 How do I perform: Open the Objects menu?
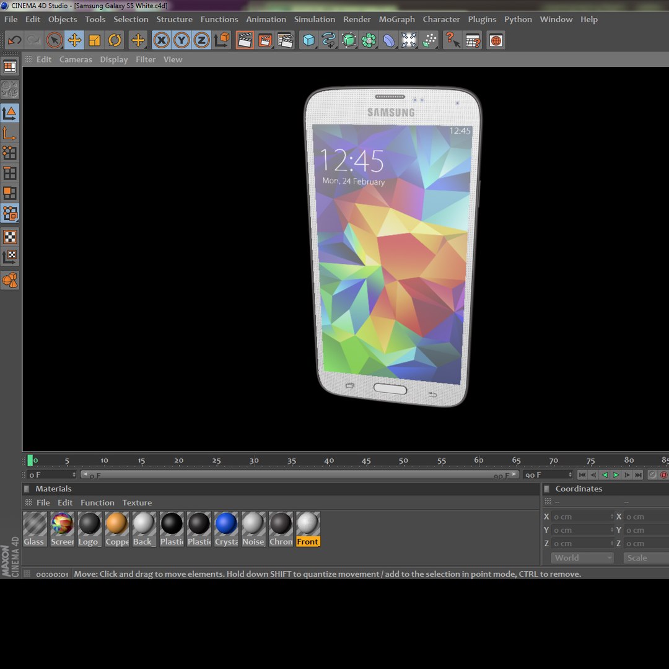pos(63,19)
